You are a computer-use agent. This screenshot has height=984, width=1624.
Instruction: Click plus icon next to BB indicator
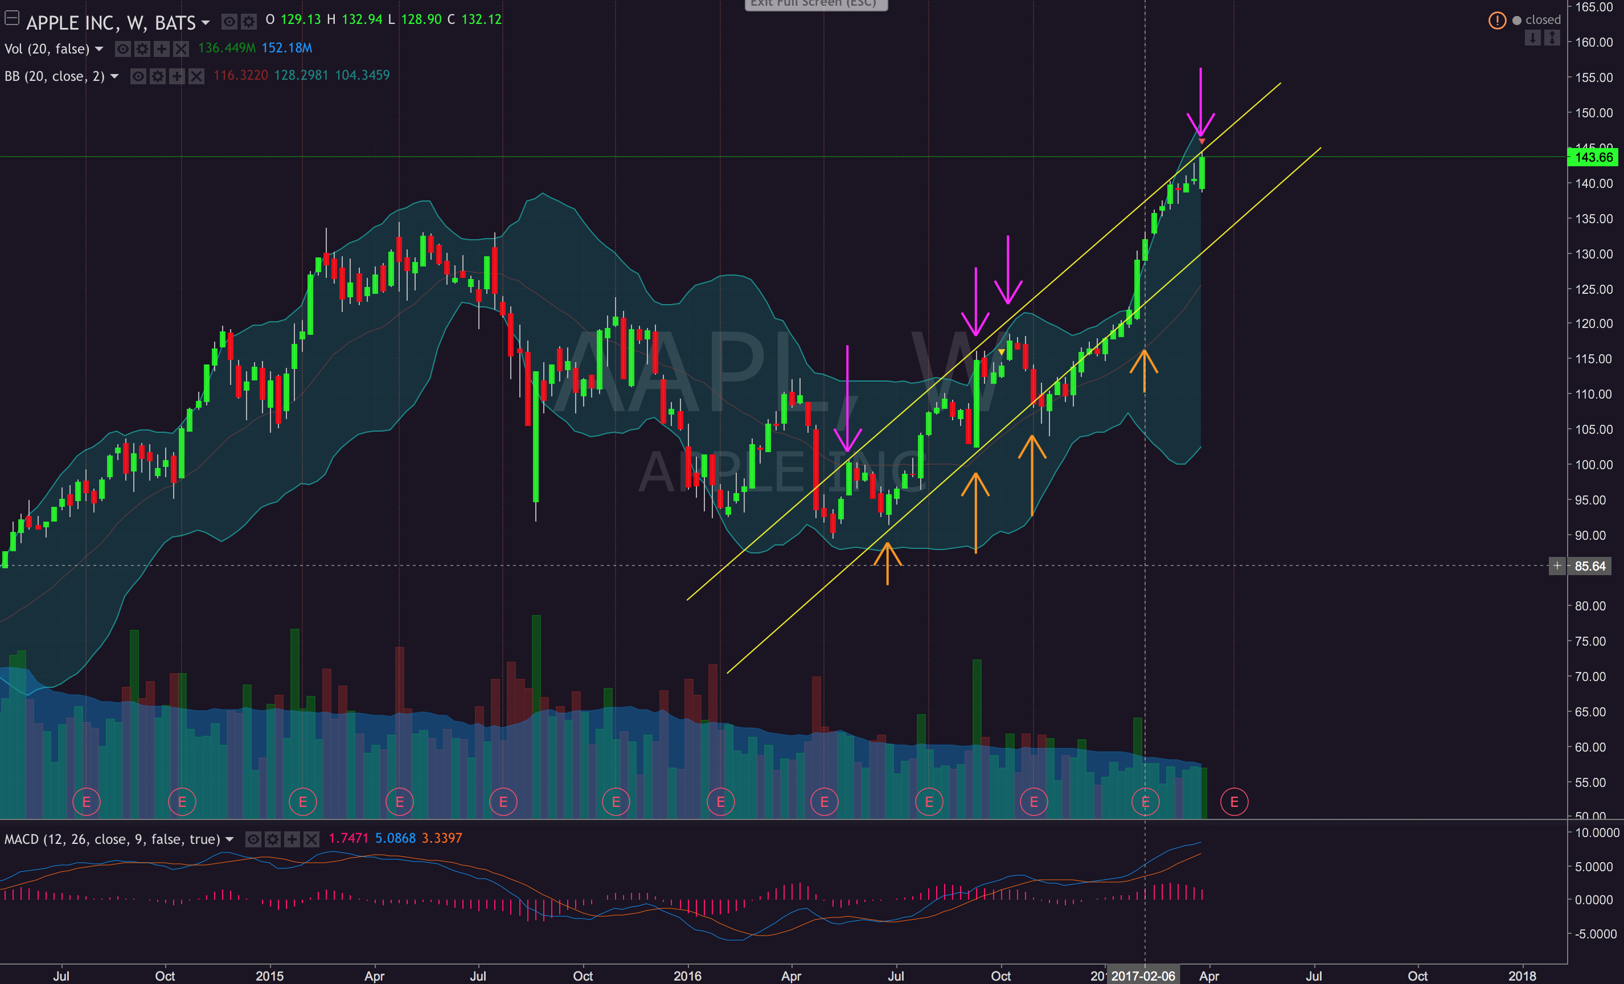pos(177,76)
